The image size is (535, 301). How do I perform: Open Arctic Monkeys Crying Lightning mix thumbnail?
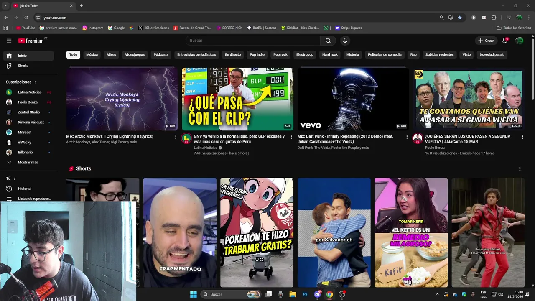click(x=122, y=99)
